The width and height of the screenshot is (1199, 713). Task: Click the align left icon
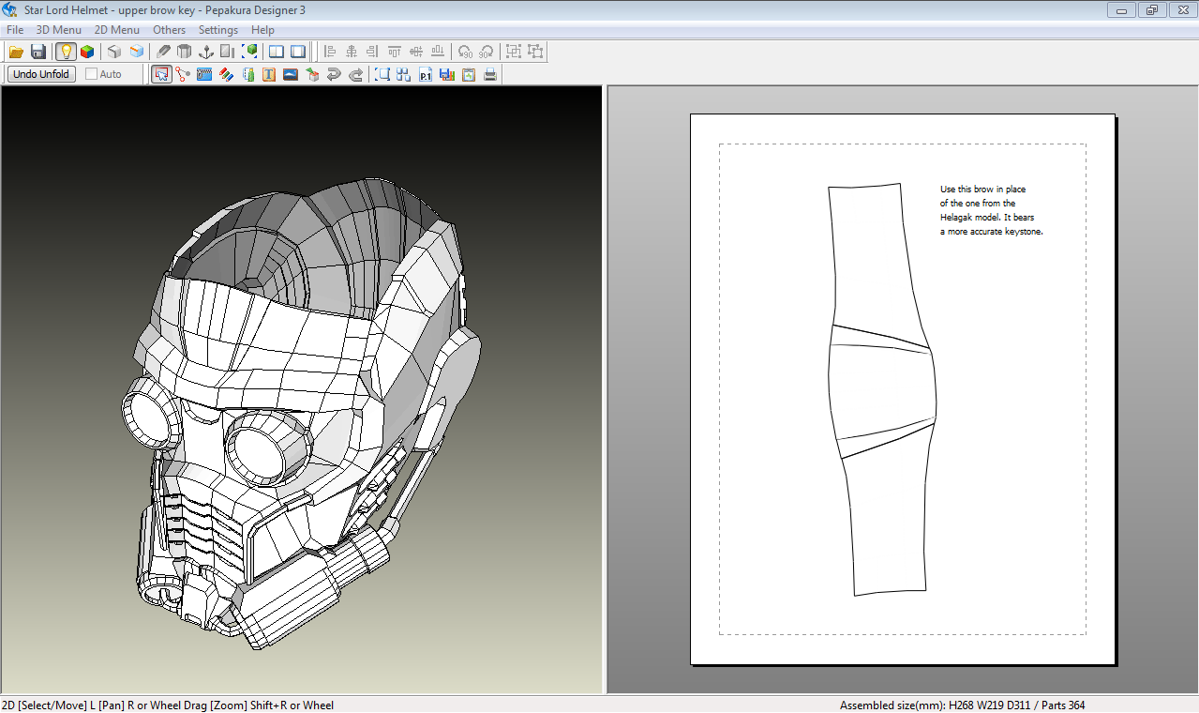coord(330,52)
